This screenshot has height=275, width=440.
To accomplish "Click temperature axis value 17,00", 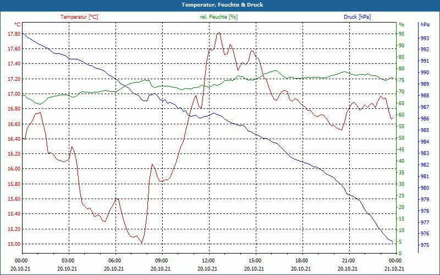I will pos(15,94).
